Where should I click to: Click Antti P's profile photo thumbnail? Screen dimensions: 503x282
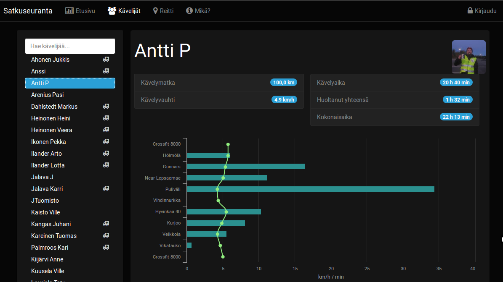[468, 57]
